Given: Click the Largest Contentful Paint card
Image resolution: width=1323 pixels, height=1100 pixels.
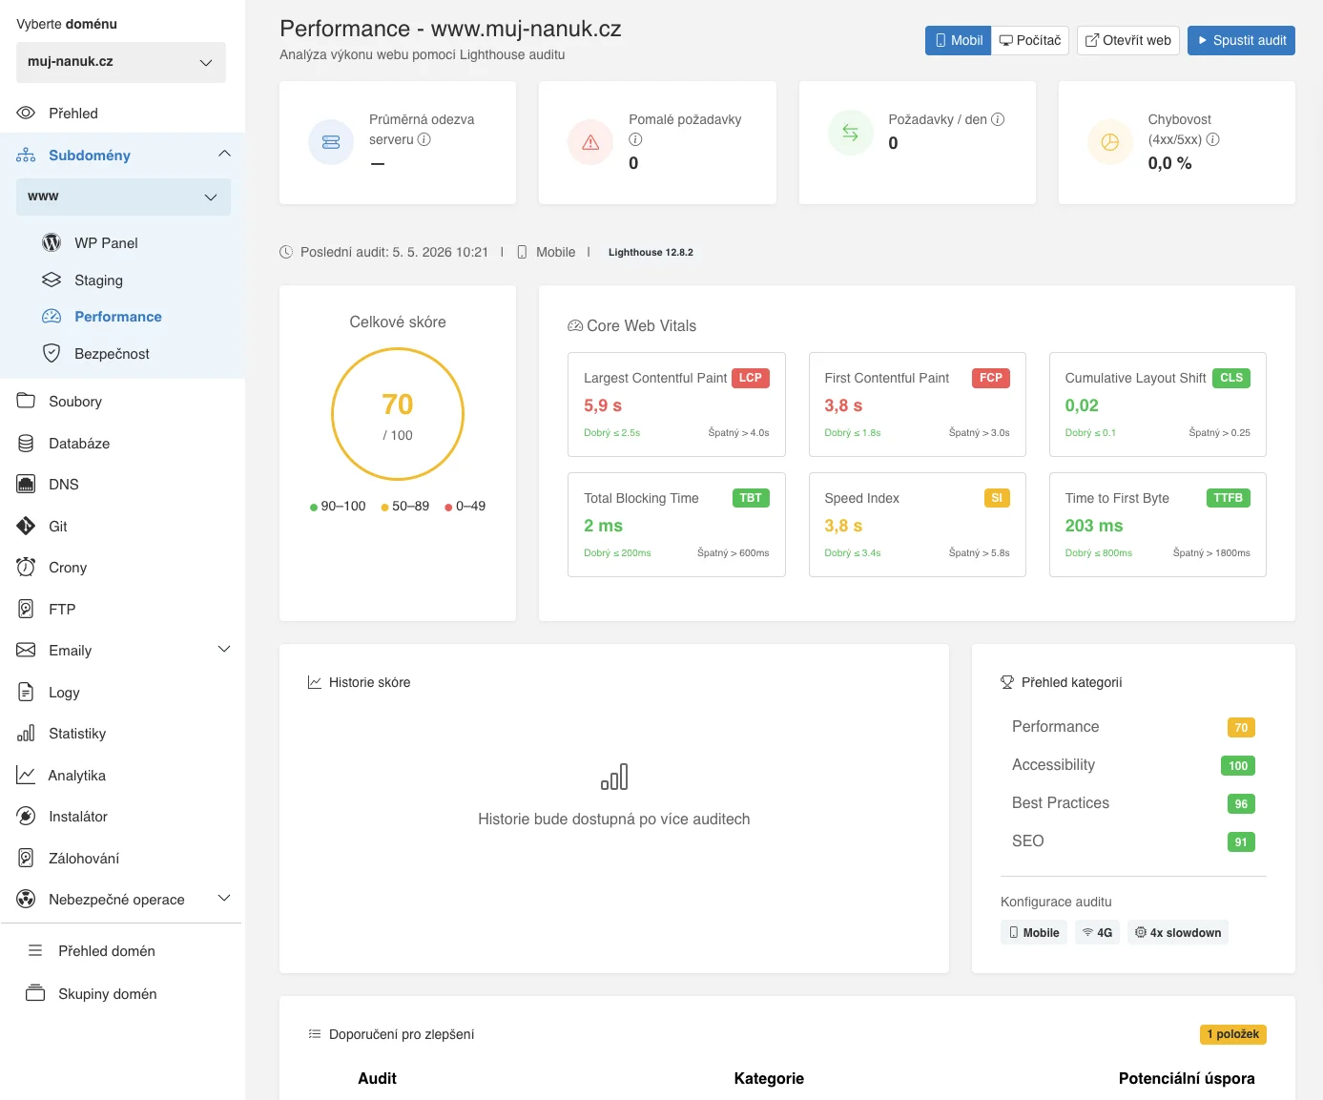Looking at the screenshot, I should pyautogui.click(x=676, y=405).
